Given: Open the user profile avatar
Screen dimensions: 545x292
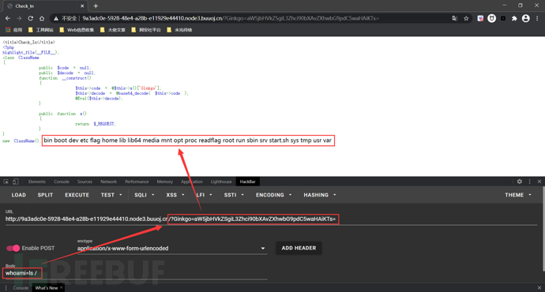Looking at the screenshot, I should (x=525, y=18).
